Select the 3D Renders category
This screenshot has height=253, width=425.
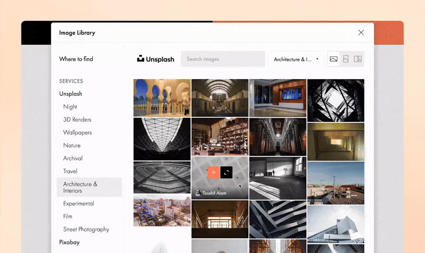pos(77,120)
